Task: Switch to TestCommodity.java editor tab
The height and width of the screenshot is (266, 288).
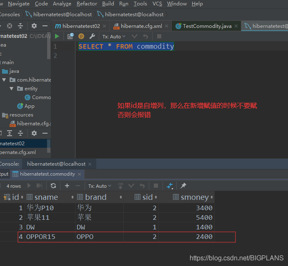Action: (206, 26)
